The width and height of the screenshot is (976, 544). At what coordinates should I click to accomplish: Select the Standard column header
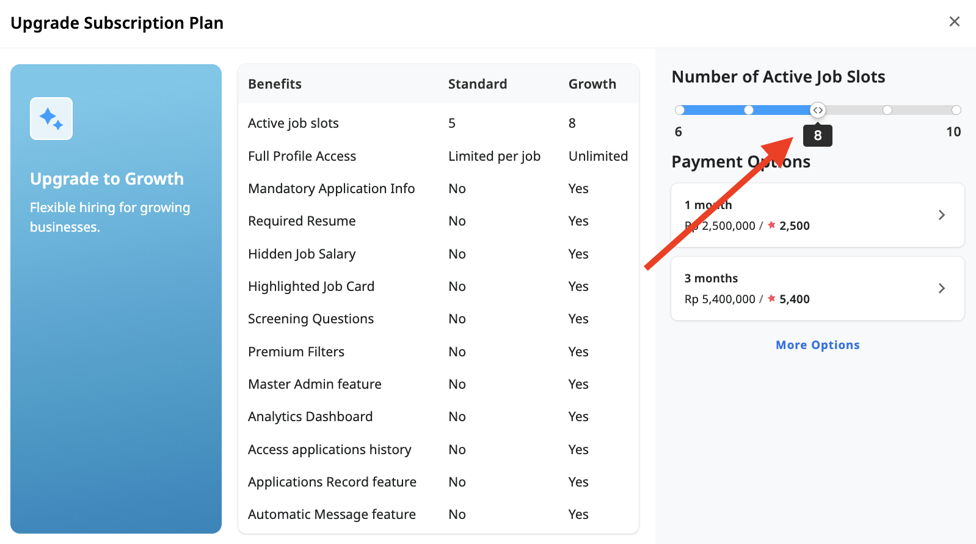click(x=477, y=84)
